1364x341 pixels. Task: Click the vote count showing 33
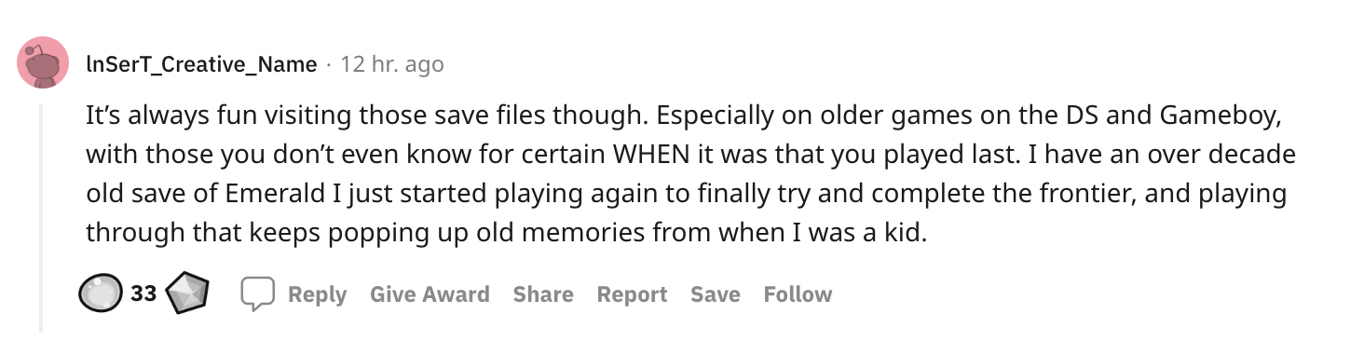[143, 294]
